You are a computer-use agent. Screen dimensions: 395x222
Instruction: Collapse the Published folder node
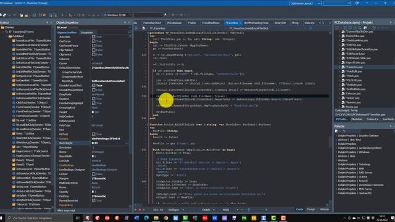click(x=7, y=36)
